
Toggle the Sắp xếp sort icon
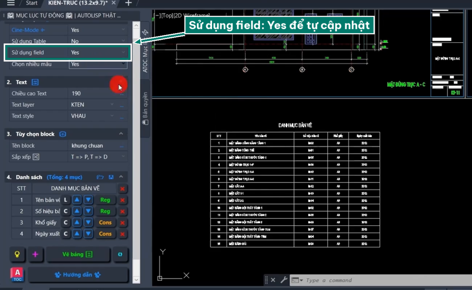pyautogui.click(x=36, y=157)
